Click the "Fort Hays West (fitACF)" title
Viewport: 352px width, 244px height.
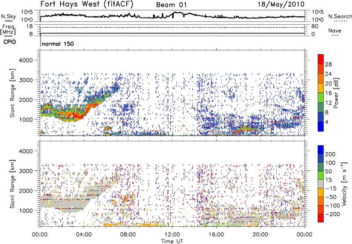click(87, 4)
